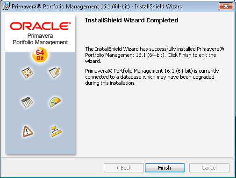Select the table grid icon
This screenshot has height=178, width=236.
coord(27,102)
